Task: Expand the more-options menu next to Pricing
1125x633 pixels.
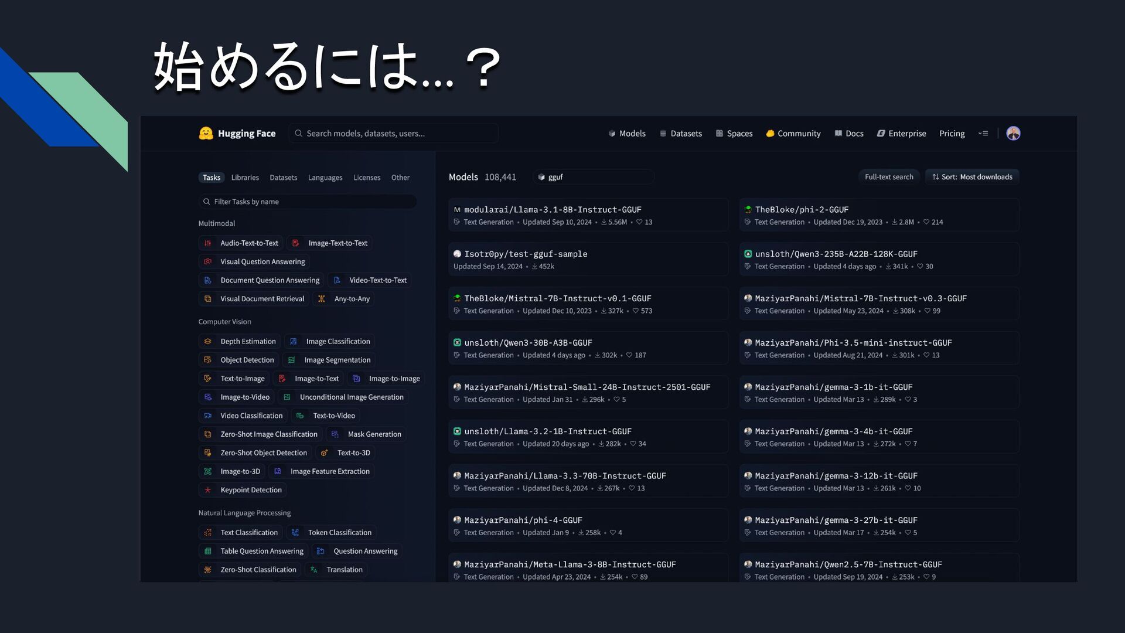Action: (x=983, y=134)
